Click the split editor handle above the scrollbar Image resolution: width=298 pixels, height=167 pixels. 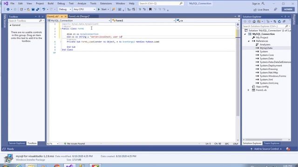pyautogui.click(x=238, y=25)
